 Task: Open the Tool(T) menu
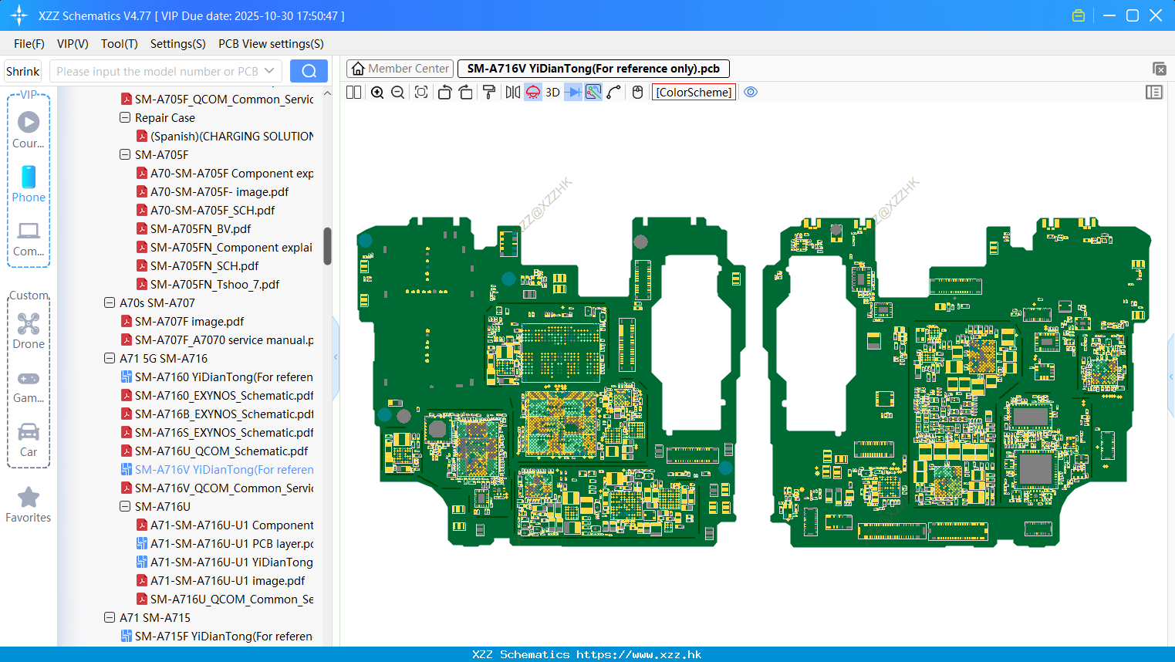pos(120,44)
